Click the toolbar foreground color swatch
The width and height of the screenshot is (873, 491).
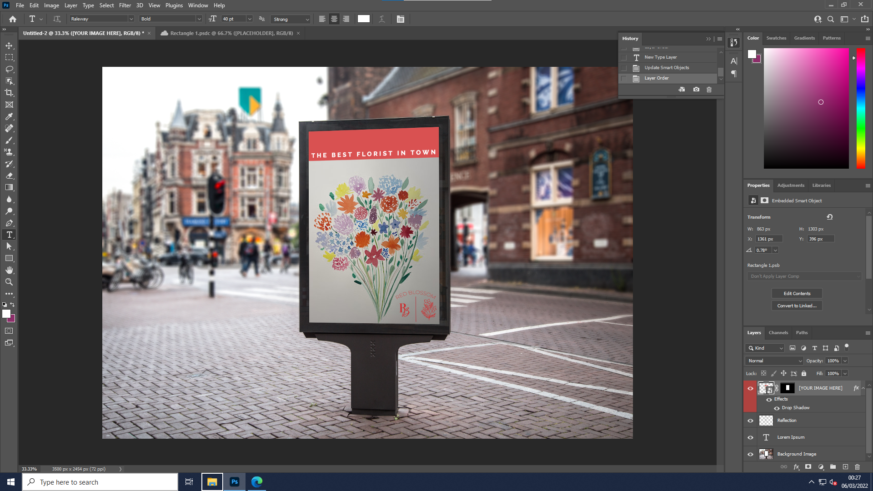(x=6, y=314)
